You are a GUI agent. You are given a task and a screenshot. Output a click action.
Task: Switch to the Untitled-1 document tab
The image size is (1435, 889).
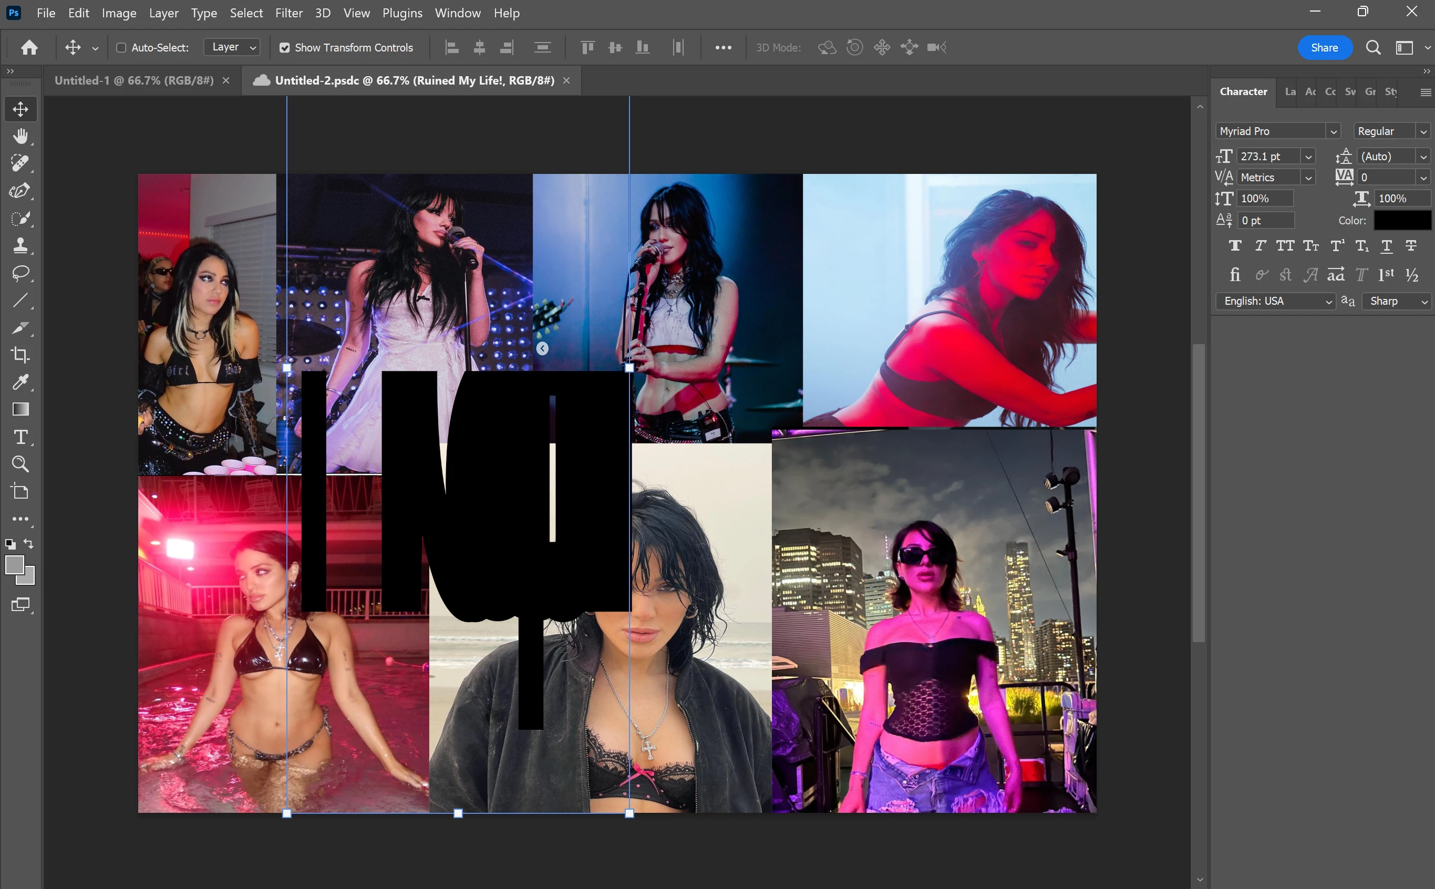coord(134,80)
